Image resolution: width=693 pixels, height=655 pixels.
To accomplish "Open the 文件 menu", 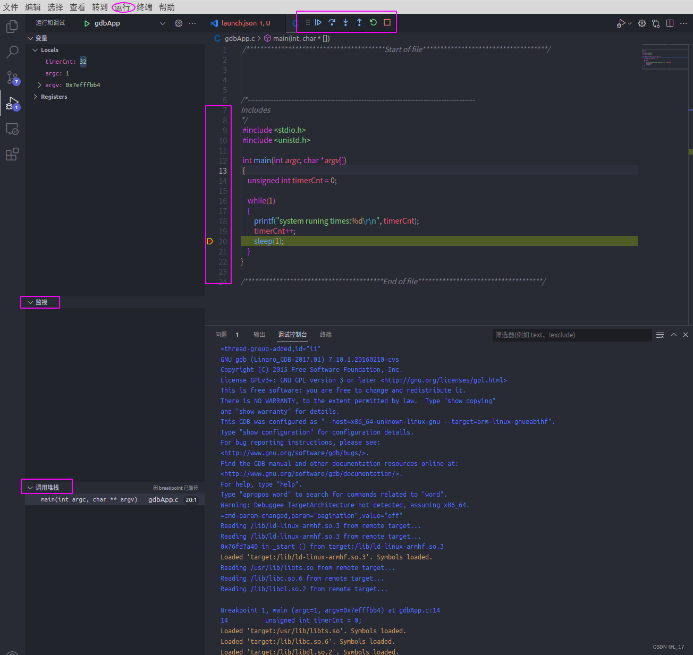I will (x=11, y=7).
